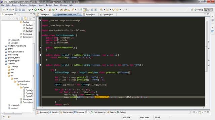The width and height of the screenshot is (215, 120).
Task: Switch to the Java perspective
Action: tap(208, 10)
